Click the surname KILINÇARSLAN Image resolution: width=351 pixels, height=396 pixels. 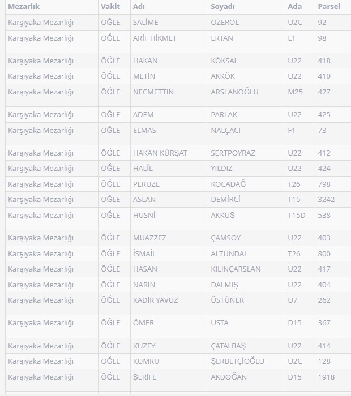point(236,269)
